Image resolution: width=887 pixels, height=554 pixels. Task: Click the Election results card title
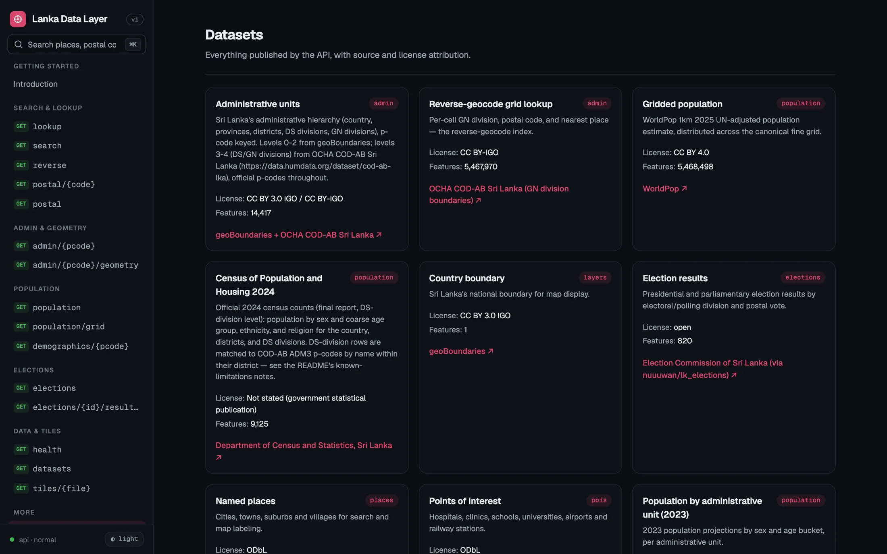coord(675,278)
